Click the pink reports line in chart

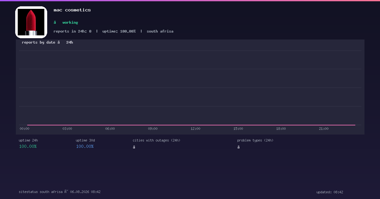click(x=191, y=125)
